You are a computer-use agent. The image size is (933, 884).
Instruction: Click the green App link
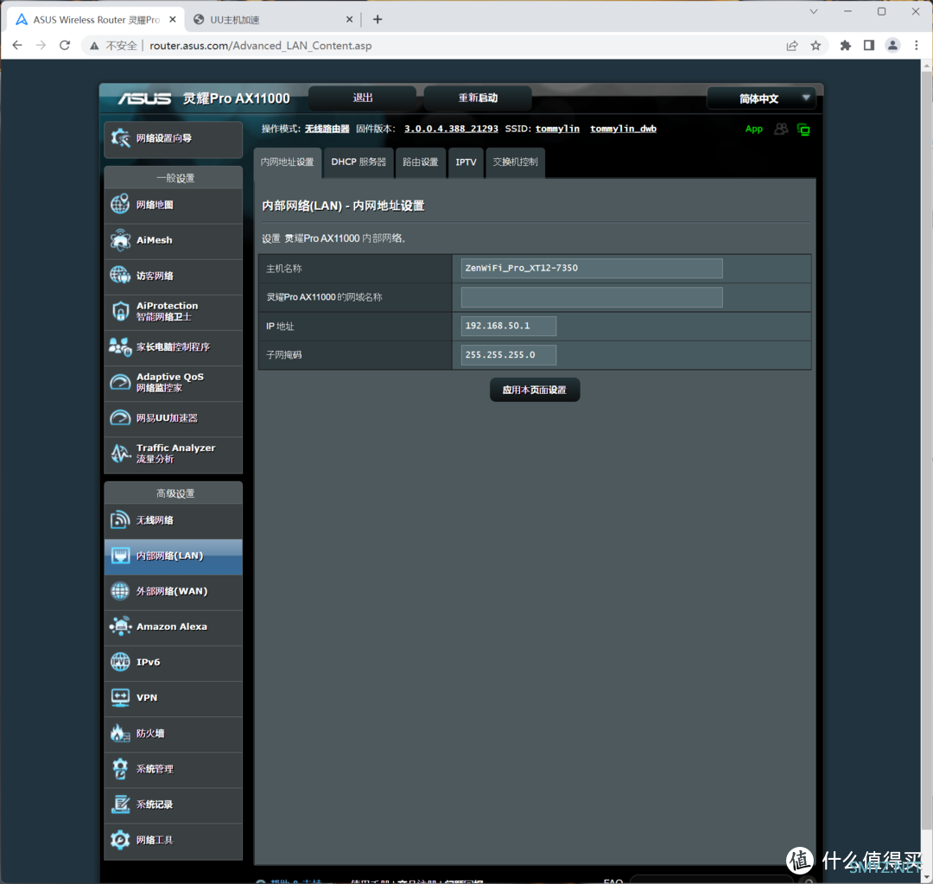point(753,129)
